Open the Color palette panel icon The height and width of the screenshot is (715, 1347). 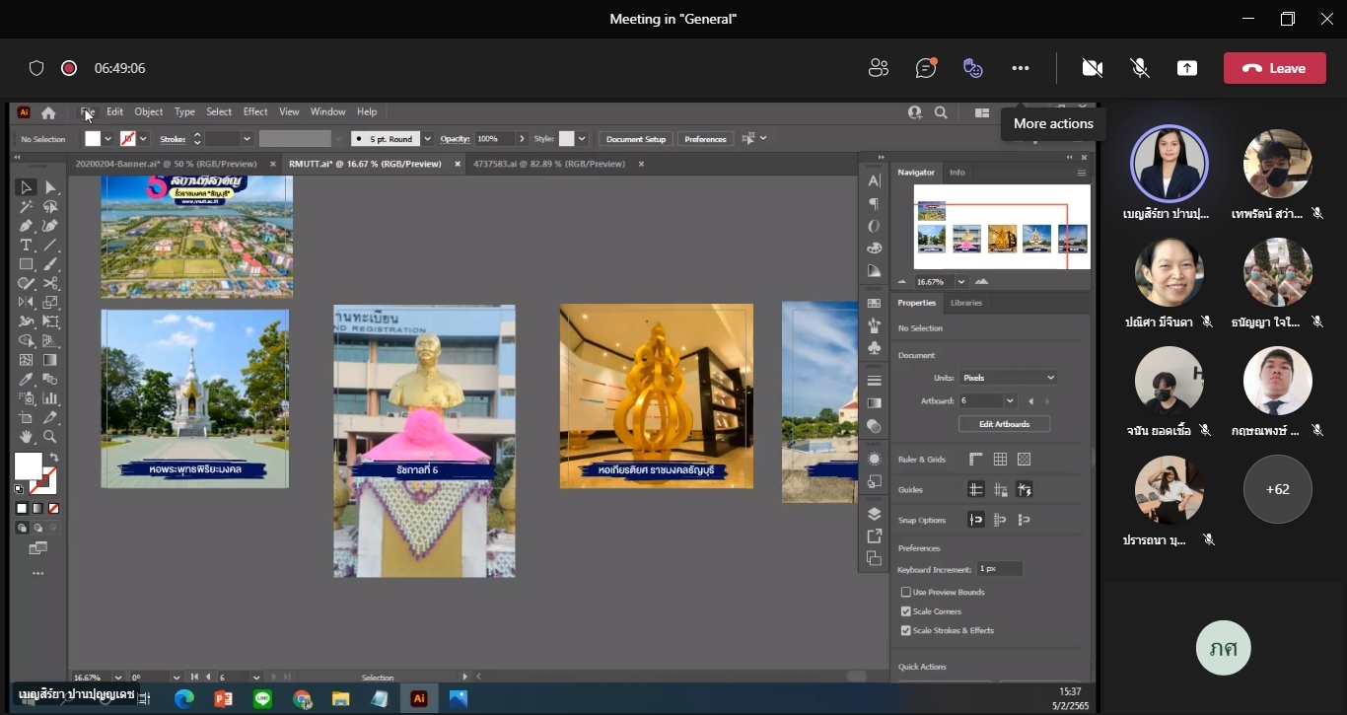[x=874, y=249]
